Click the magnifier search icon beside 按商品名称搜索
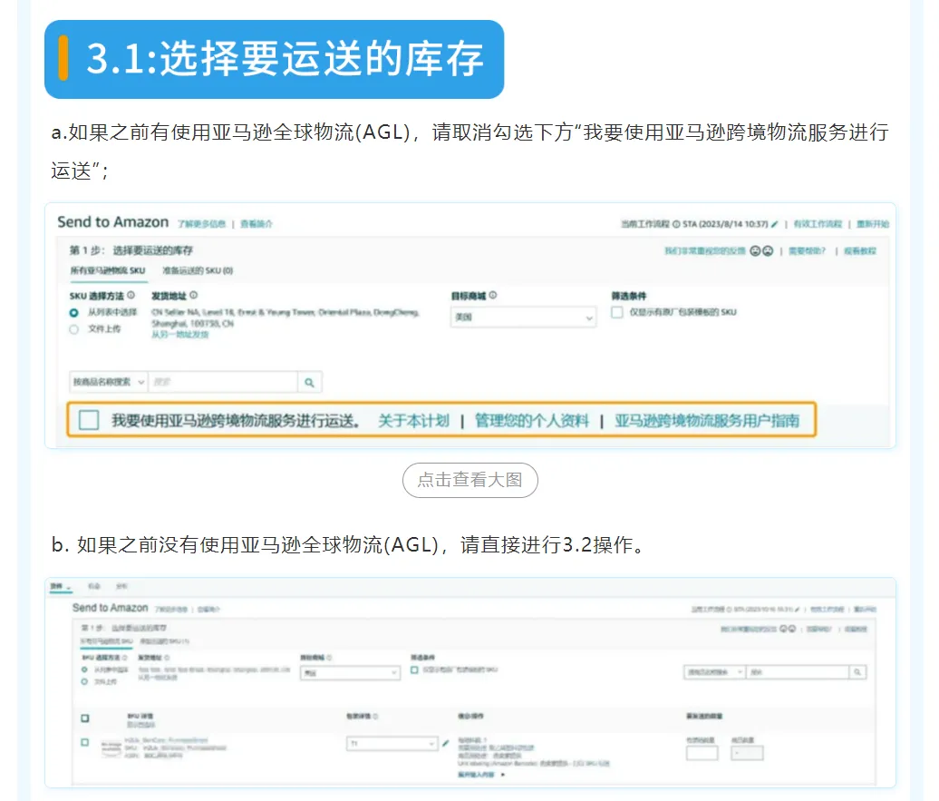 pos(310,383)
